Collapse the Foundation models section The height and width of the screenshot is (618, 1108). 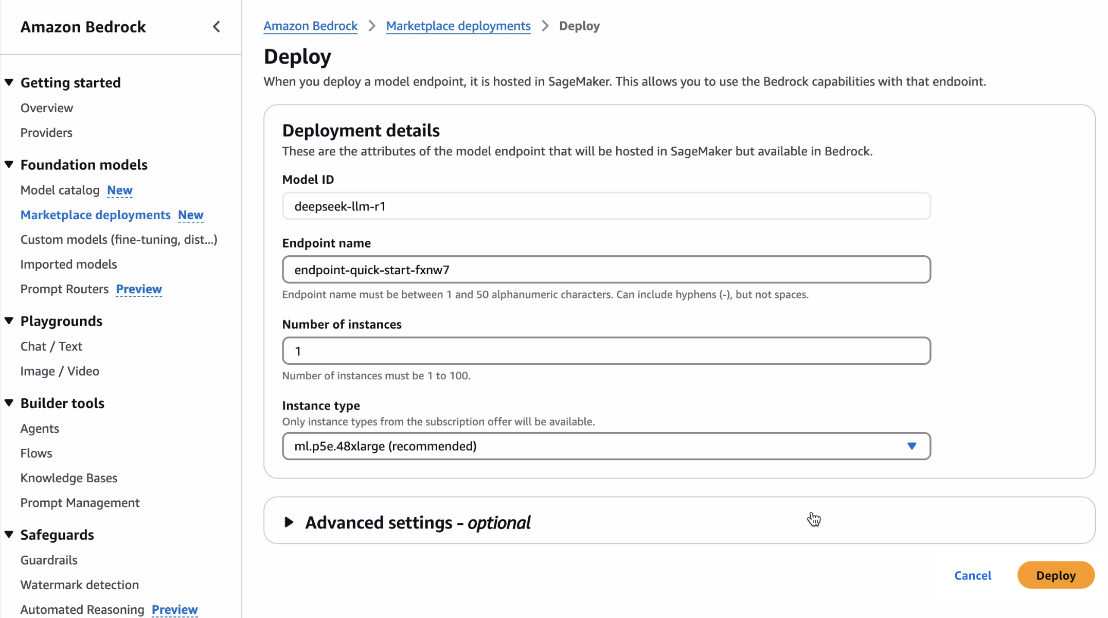tap(9, 165)
